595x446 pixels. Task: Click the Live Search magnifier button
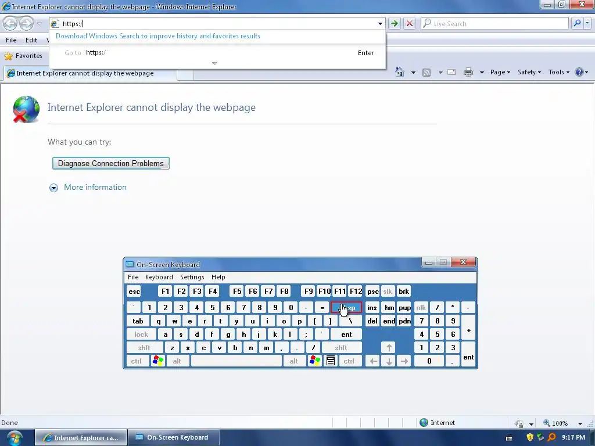[x=577, y=23]
